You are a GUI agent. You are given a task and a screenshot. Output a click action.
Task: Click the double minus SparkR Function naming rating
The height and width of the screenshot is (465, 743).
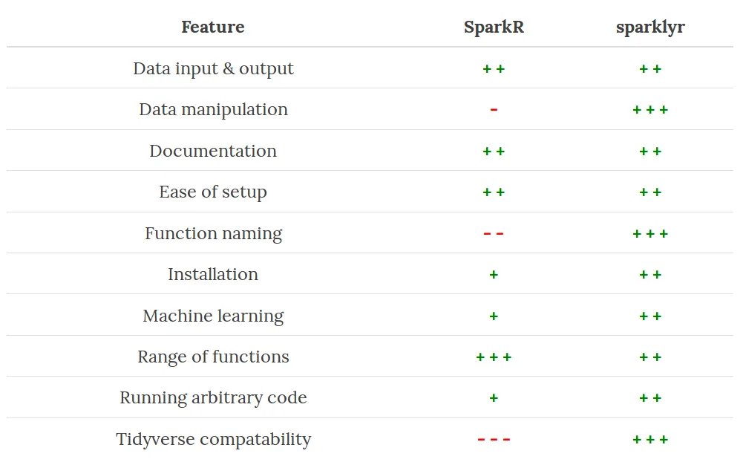click(494, 233)
